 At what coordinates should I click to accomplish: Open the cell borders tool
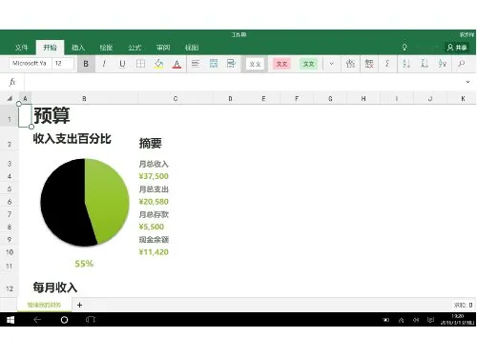[x=140, y=64]
